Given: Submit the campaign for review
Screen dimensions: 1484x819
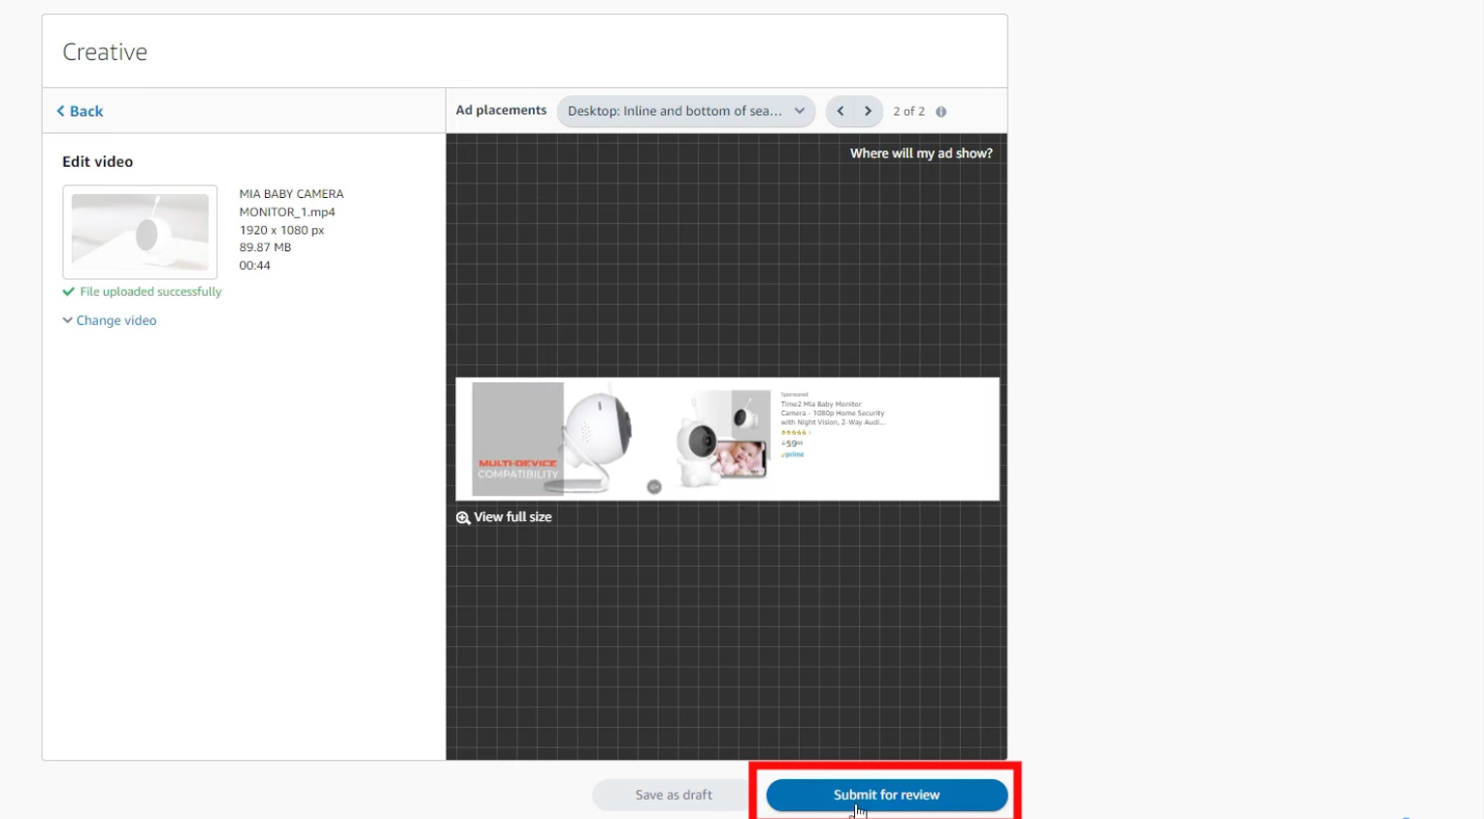Looking at the screenshot, I should click(x=886, y=795).
